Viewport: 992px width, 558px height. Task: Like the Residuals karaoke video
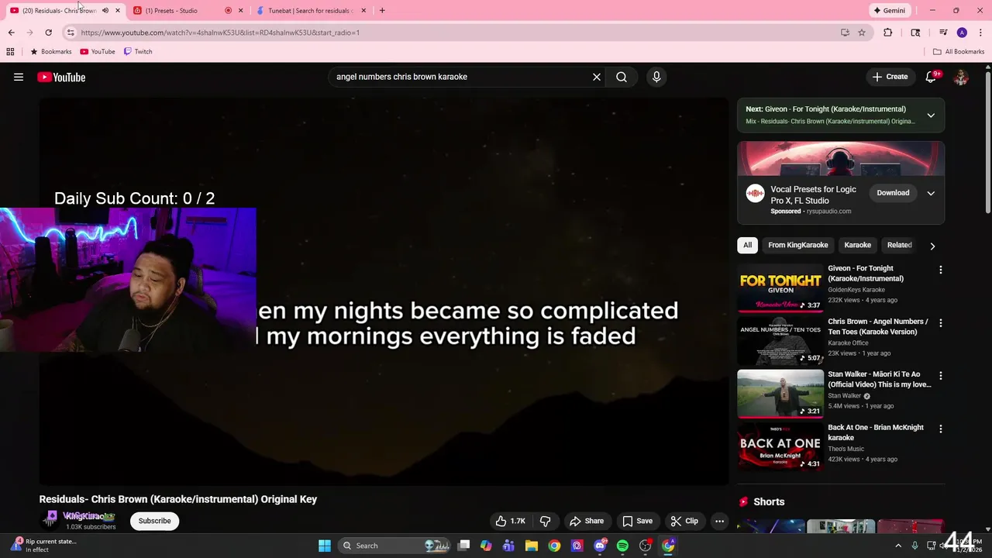(511, 521)
